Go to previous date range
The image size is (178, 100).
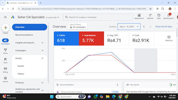[144, 27]
